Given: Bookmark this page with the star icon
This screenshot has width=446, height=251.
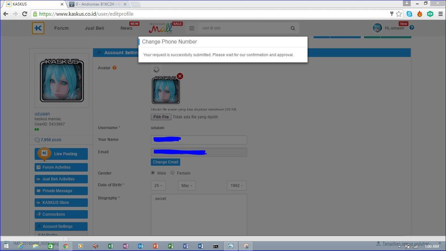Looking at the screenshot, I should [x=399, y=14].
